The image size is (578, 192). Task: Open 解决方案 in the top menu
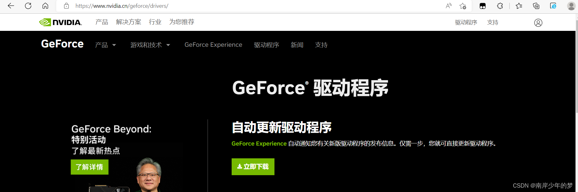point(128,22)
